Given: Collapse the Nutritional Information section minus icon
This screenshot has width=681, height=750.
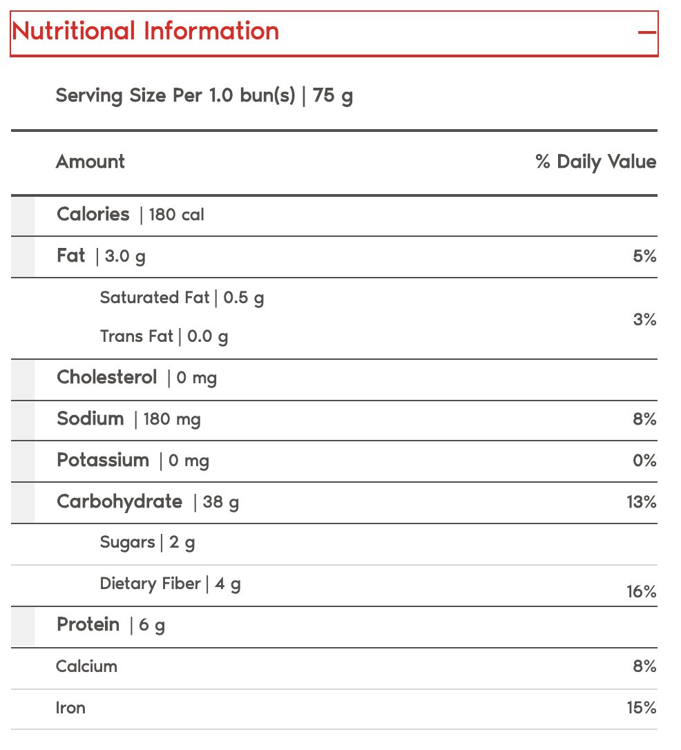Looking at the screenshot, I should tap(646, 32).
